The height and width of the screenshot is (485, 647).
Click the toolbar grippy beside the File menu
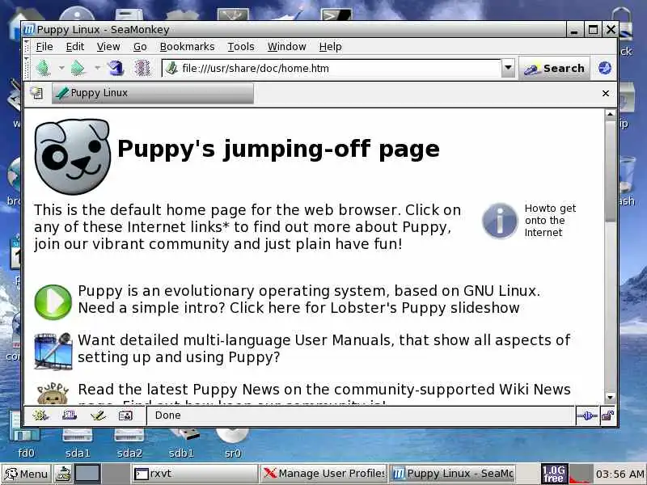pyautogui.click(x=27, y=47)
